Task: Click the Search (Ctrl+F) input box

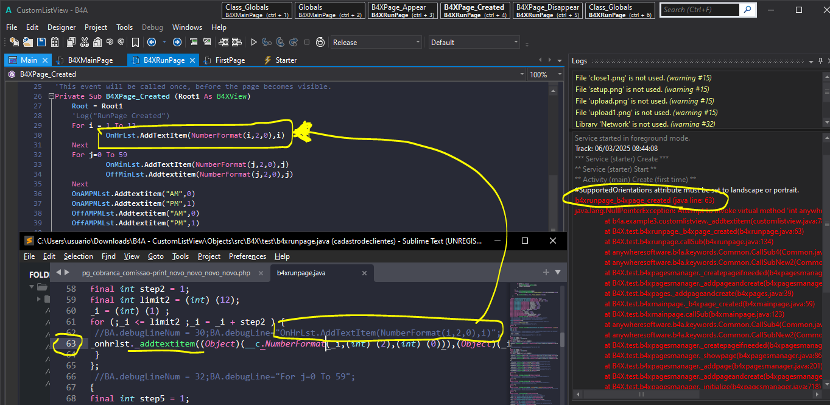Action: (700, 10)
